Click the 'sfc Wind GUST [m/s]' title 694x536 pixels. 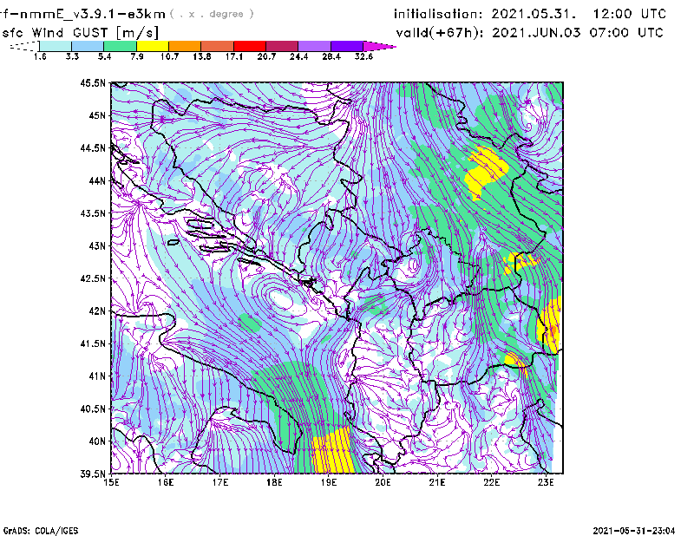pyautogui.click(x=80, y=33)
